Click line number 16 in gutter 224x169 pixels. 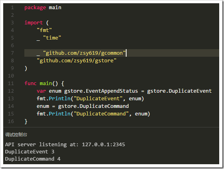click(11, 121)
